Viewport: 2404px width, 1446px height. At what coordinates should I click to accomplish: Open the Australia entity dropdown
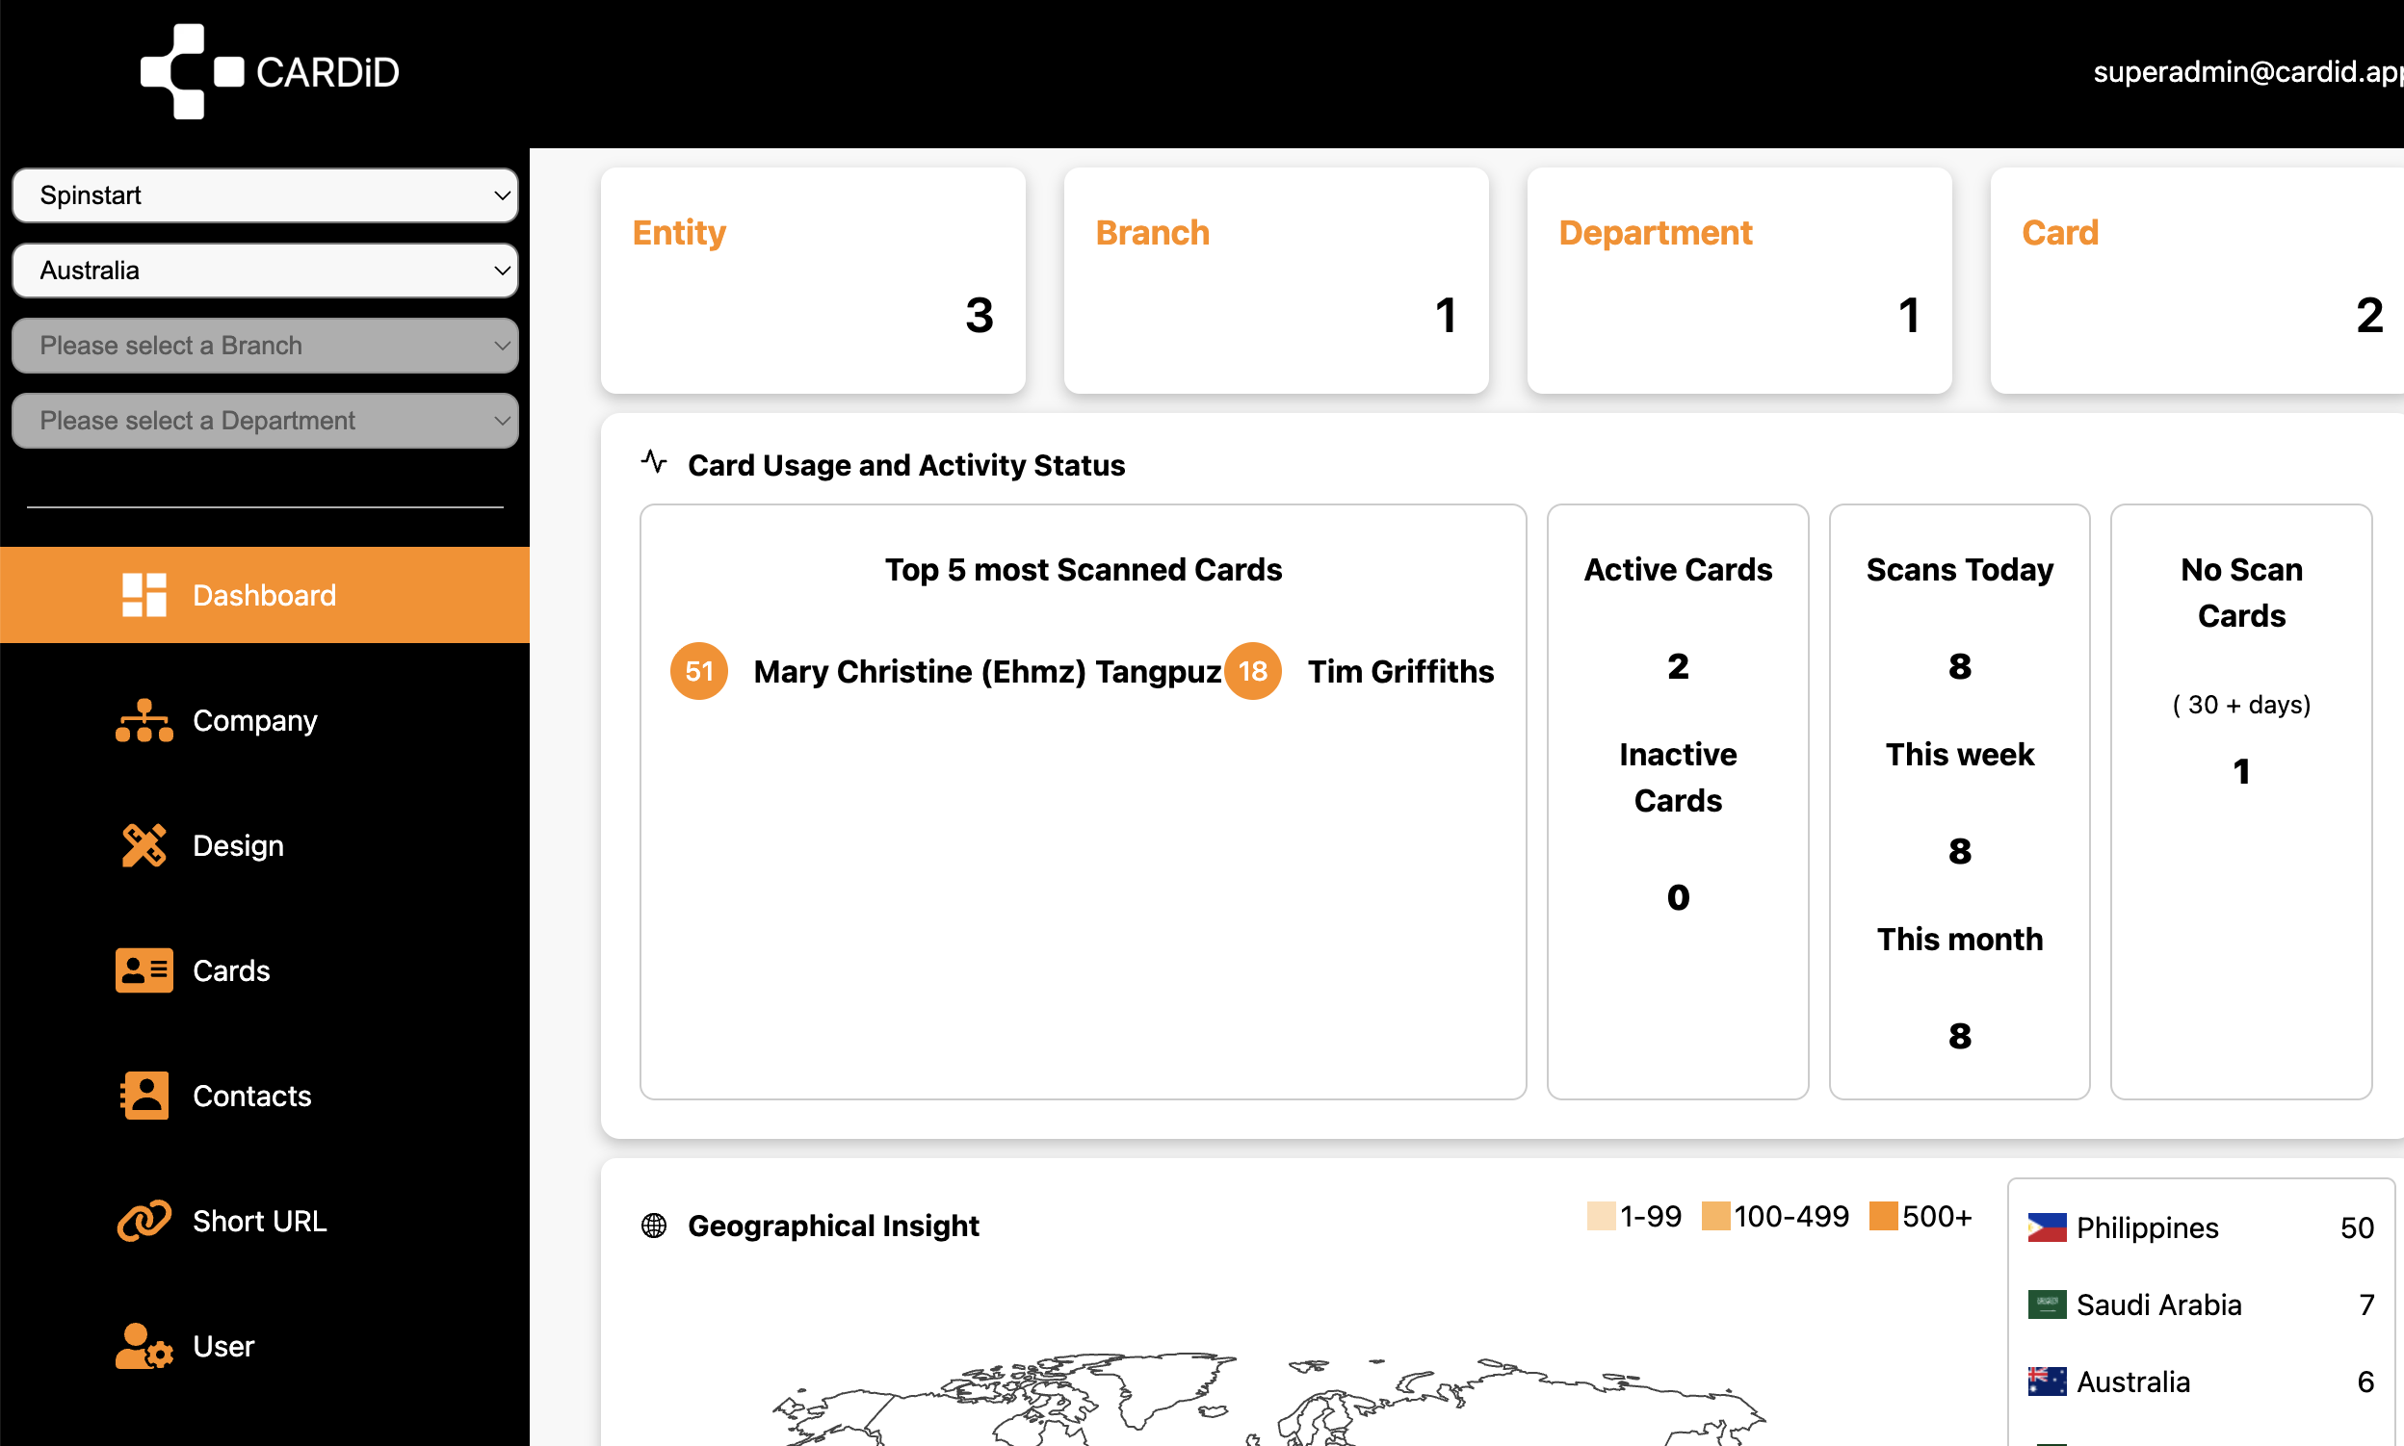coord(264,270)
